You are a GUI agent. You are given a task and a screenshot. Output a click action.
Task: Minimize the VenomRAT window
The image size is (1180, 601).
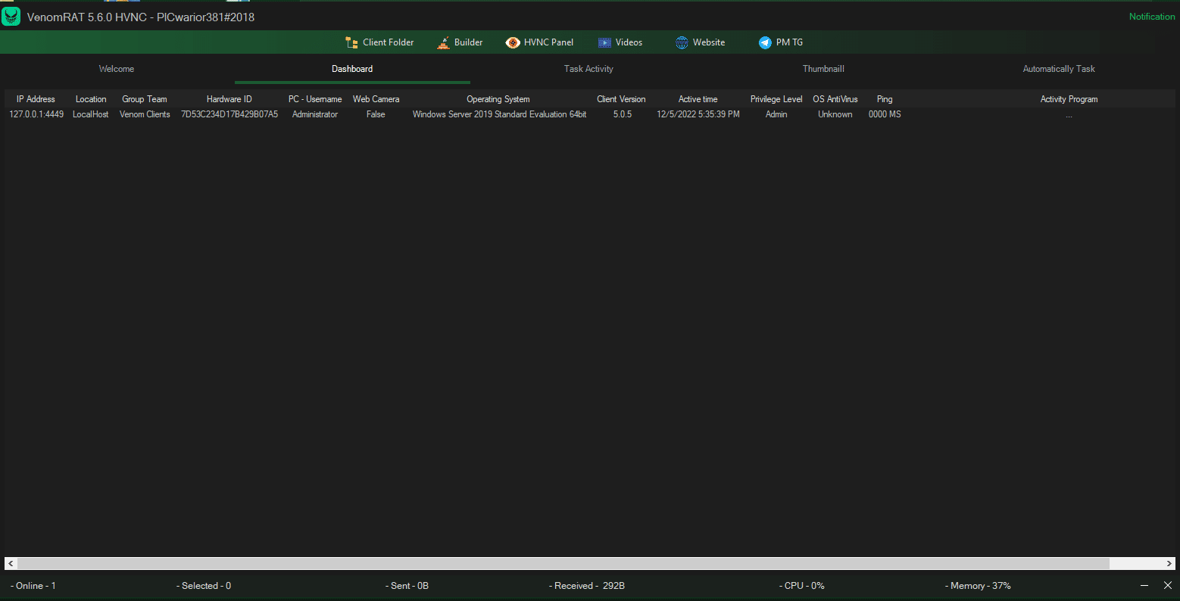coord(1145,586)
